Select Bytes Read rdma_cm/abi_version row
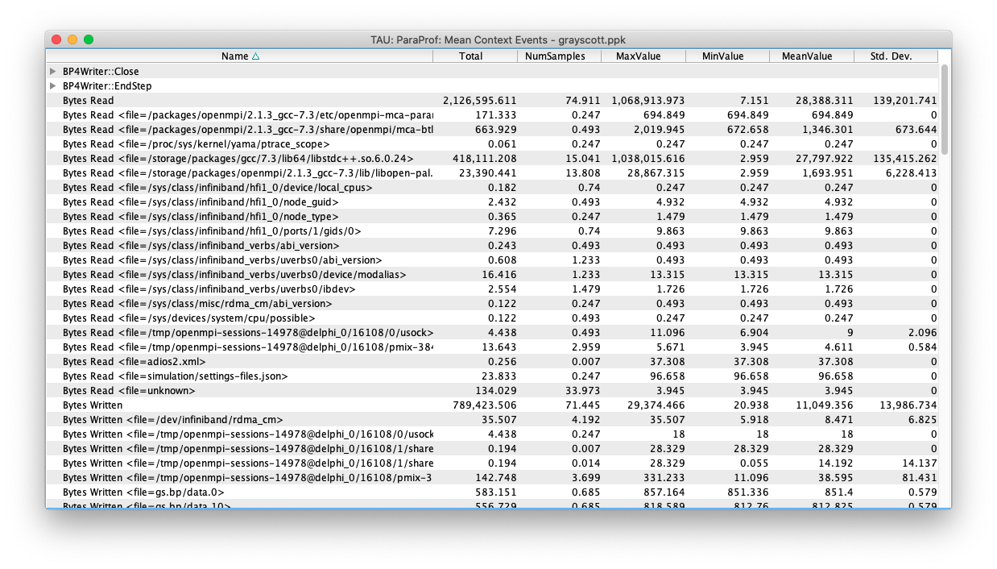Viewport: 997px width, 569px height. [492, 304]
